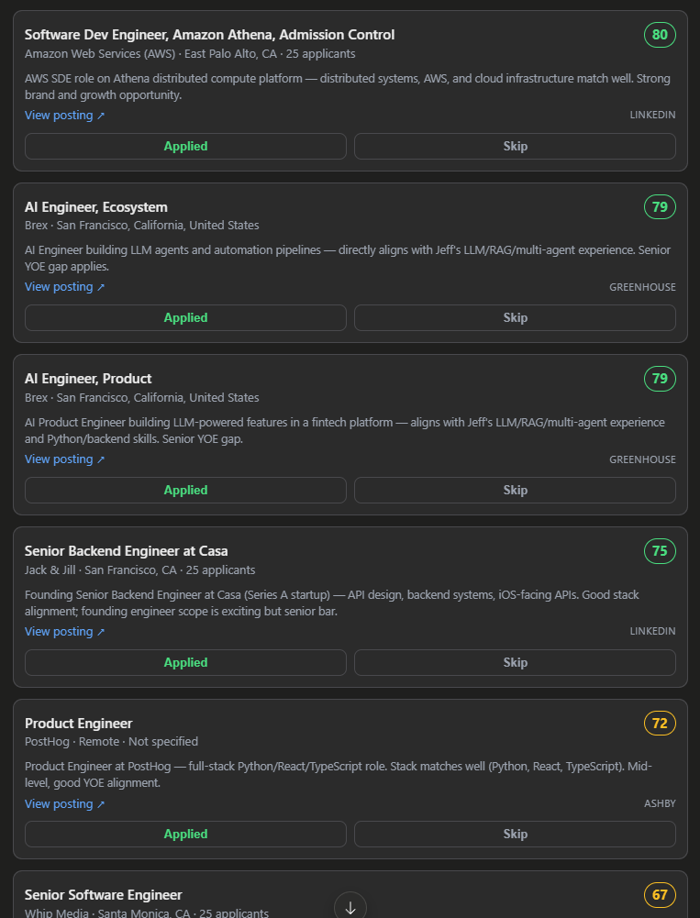Open View posting for AI Engineer, Ecosystem
This screenshot has width=700, height=918.
pyautogui.click(x=64, y=287)
